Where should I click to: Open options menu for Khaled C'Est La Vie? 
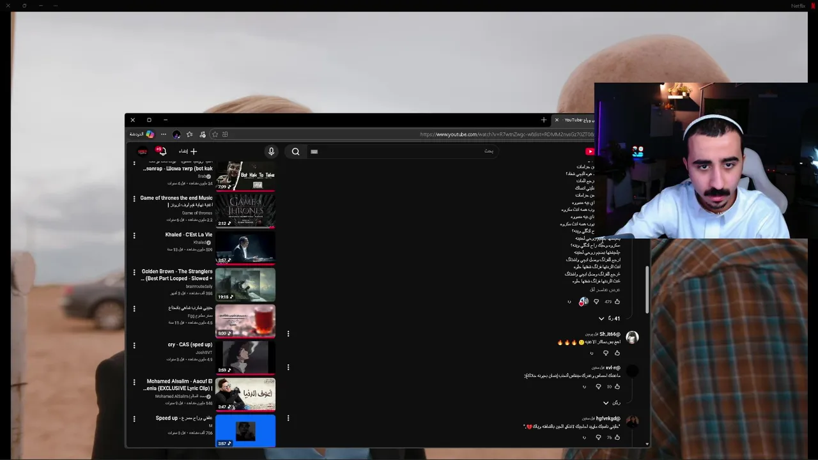(x=134, y=236)
